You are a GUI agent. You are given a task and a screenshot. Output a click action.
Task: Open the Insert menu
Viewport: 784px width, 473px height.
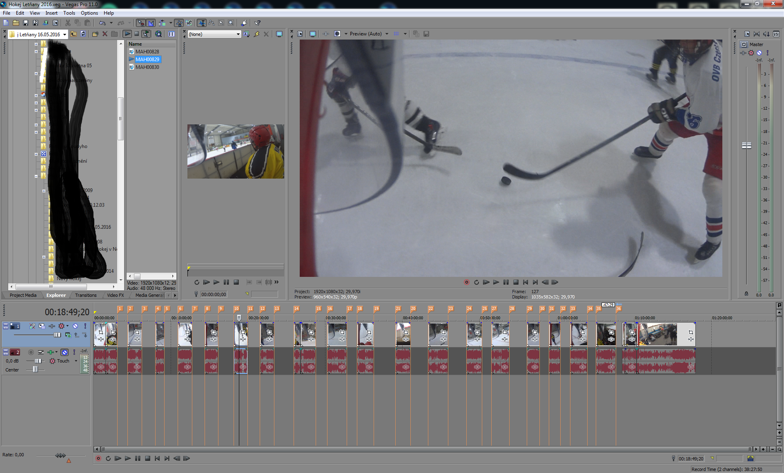[x=51, y=13]
